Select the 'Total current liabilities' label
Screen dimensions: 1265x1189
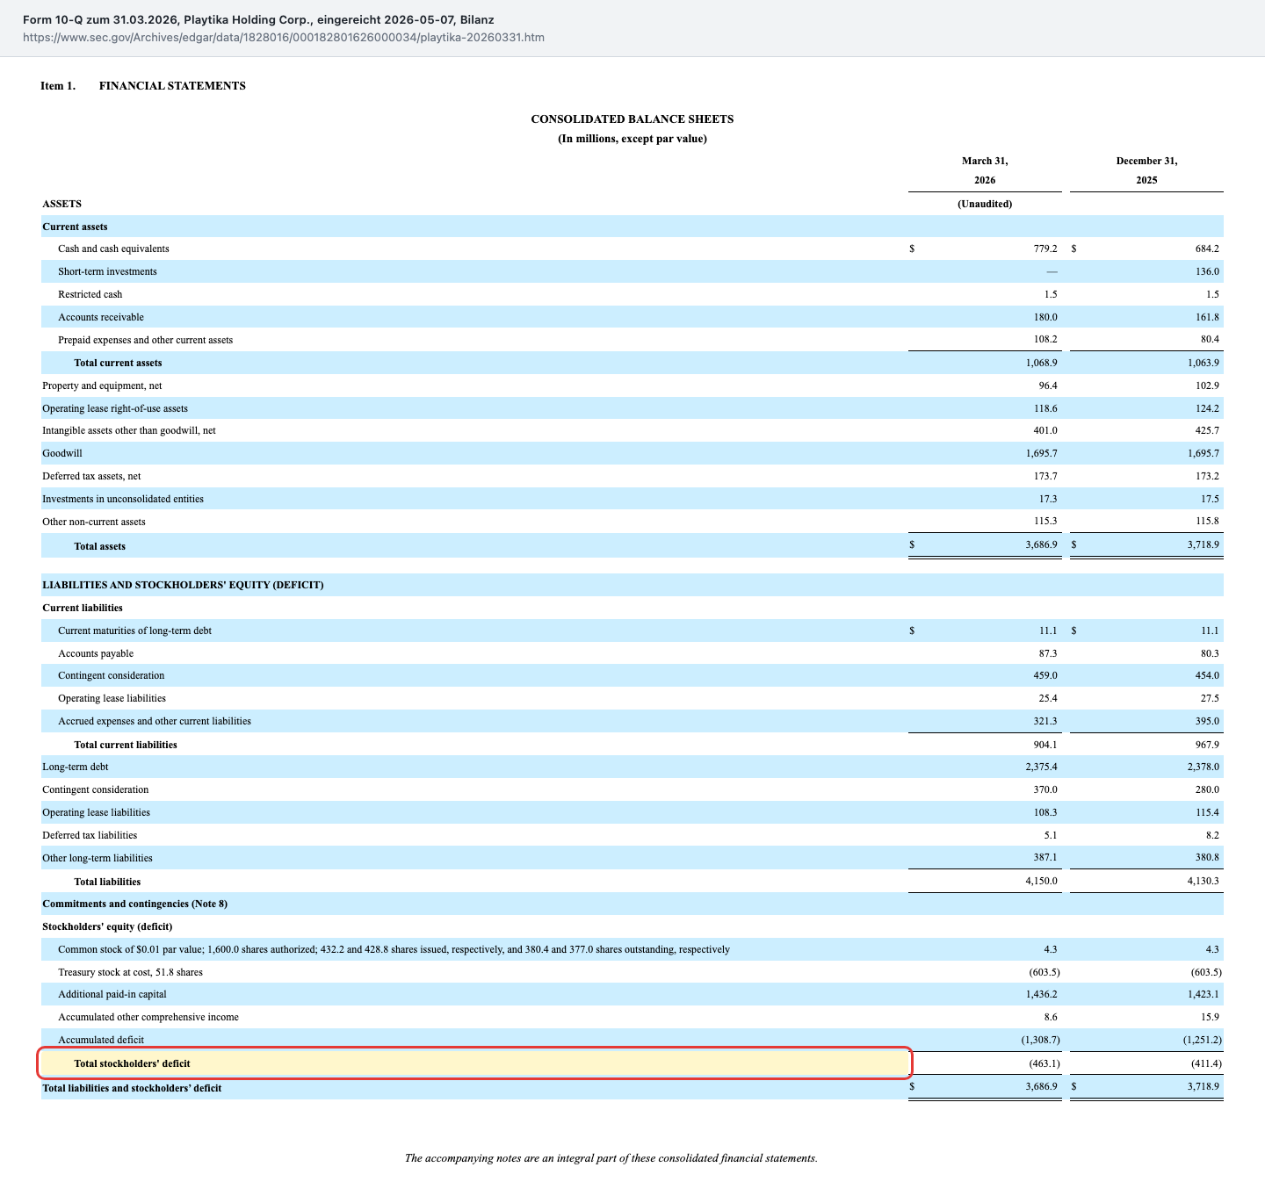click(x=126, y=745)
